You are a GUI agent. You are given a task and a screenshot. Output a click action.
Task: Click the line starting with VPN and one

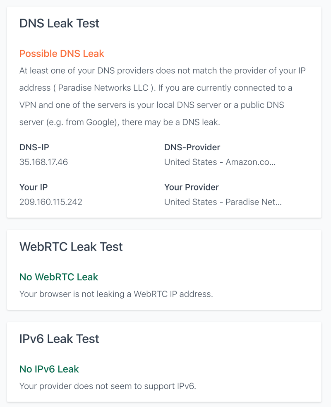[152, 105]
